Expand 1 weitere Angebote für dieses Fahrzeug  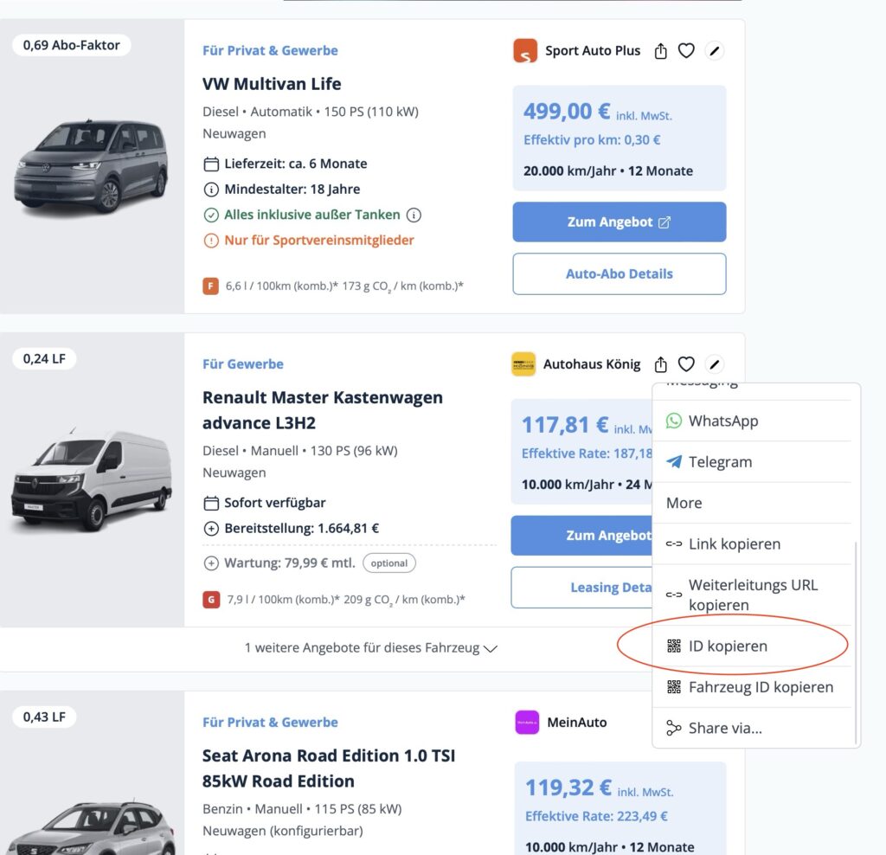(x=371, y=647)
